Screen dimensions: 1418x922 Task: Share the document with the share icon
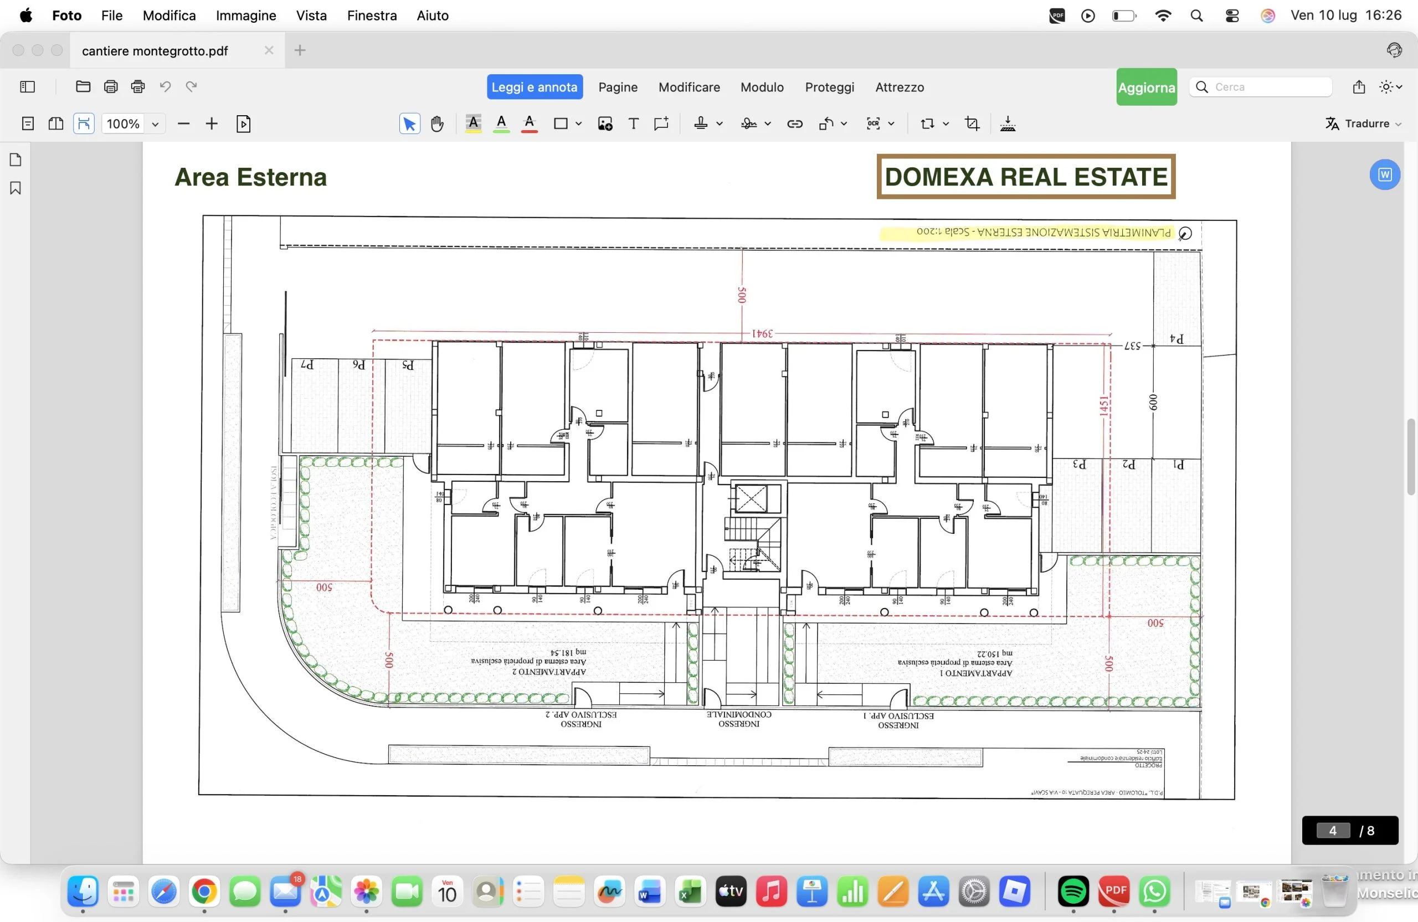(x=1359, y=87)
